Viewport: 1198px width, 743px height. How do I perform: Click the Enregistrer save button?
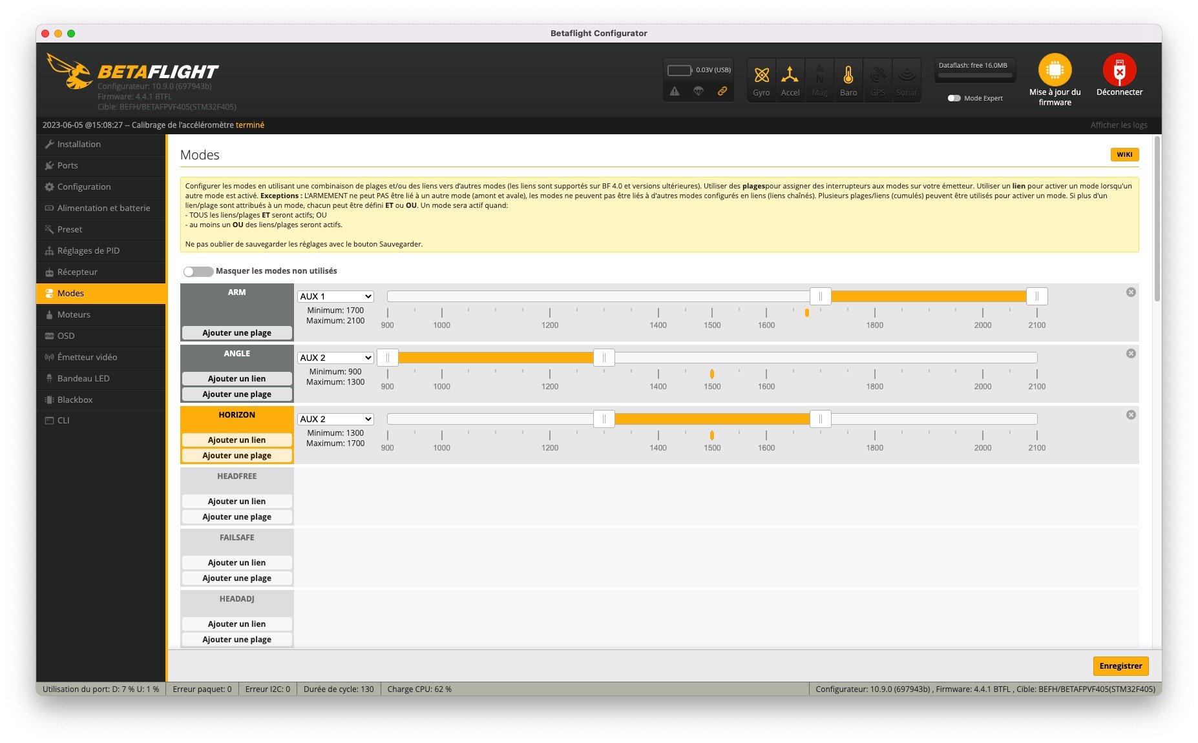click(1120, 666)
